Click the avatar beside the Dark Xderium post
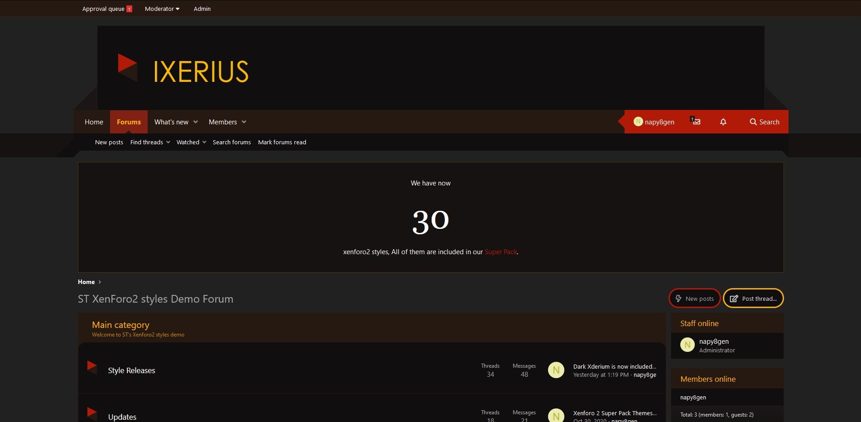 [x=556, y=370]
